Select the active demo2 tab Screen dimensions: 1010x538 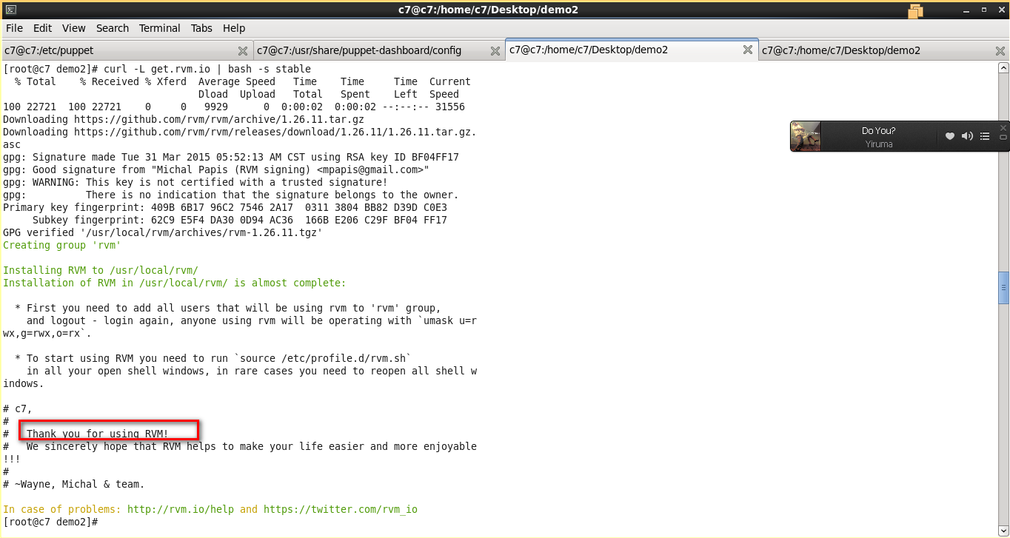pos(632,50)
